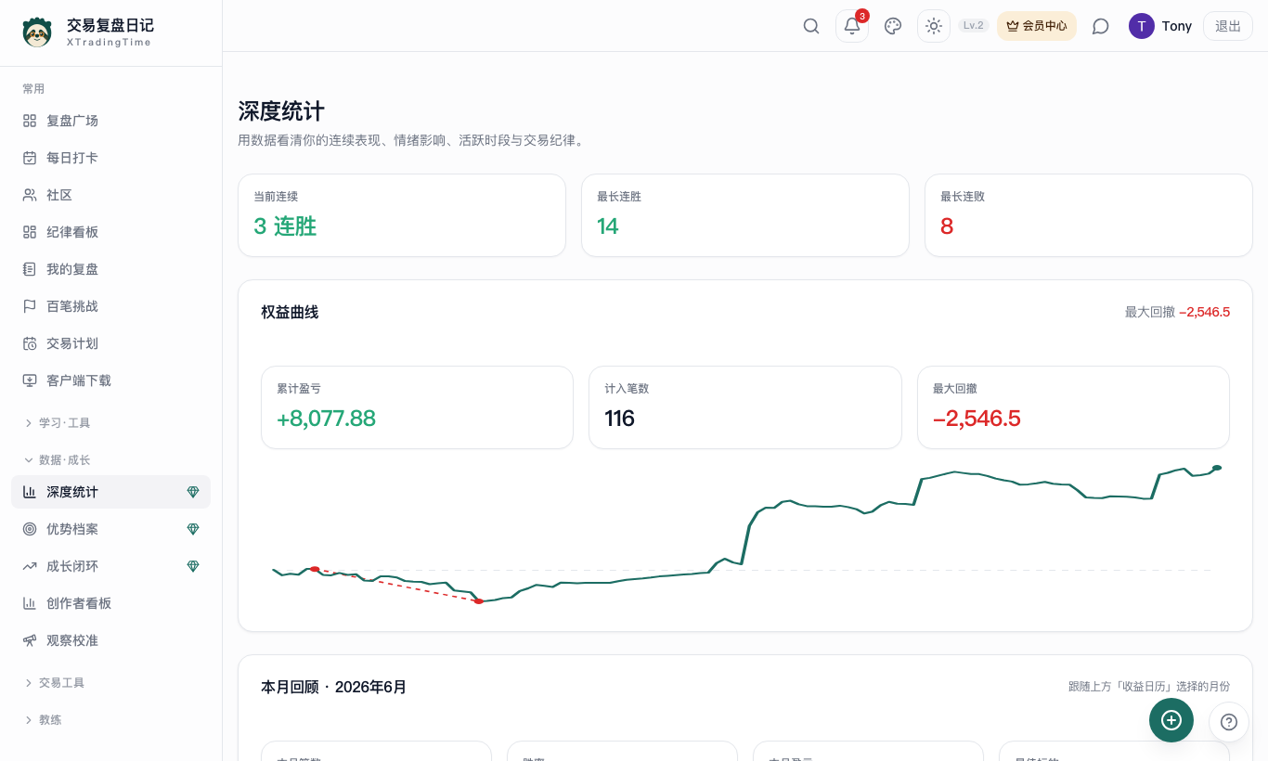The width and height of the screenshot is (1268, 761).
Task: Open notifications bell with badge 3
Action: click(x=852, y=26)
